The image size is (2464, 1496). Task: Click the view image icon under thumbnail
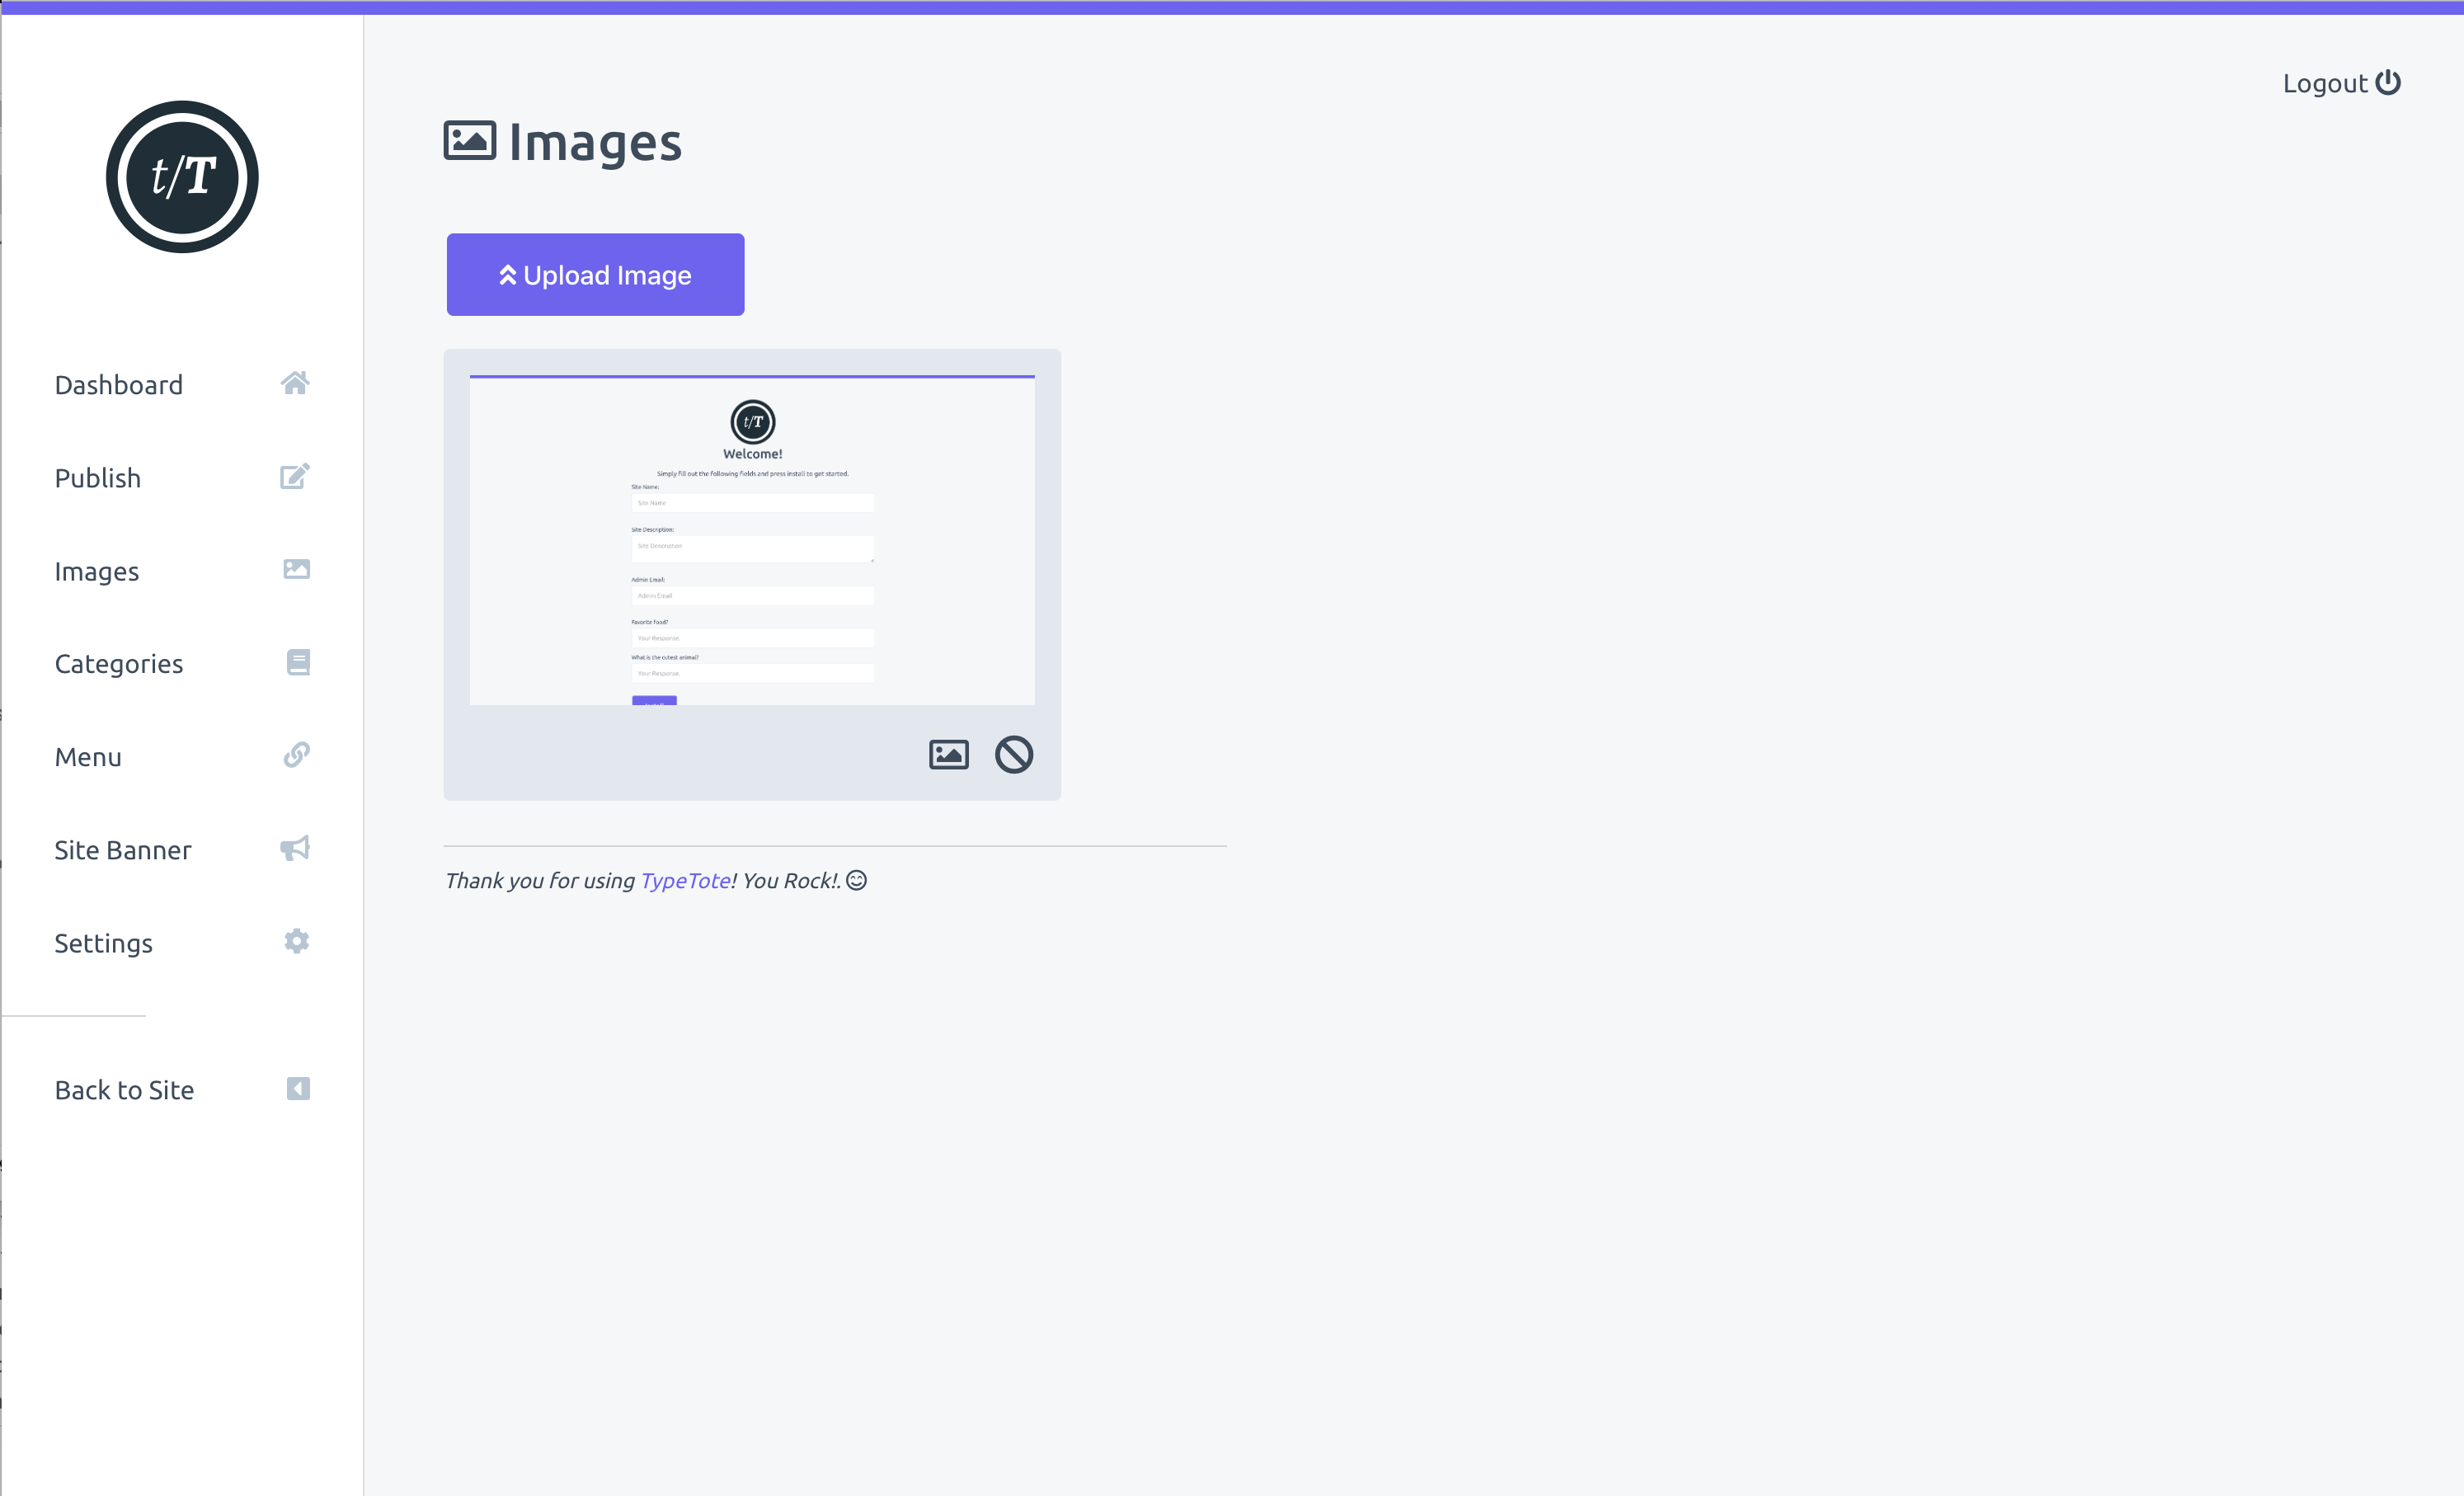click(x=948, y=755)
